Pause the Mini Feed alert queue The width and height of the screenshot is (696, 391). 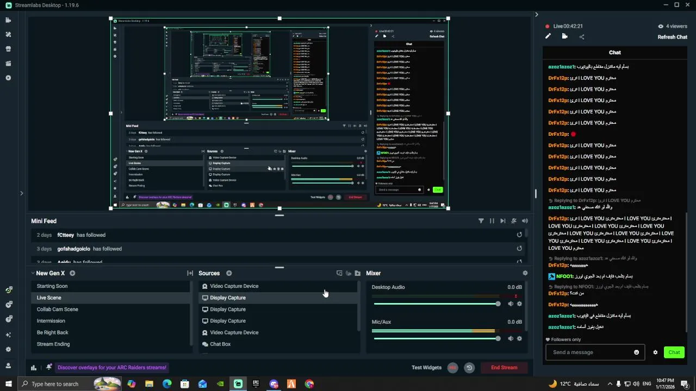pos(492,221)
